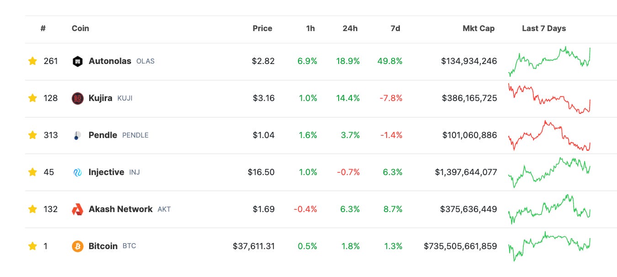This screenshot has width=617, height=277.
Task: Click the Pendle coin logo
Action: [78, 135]
